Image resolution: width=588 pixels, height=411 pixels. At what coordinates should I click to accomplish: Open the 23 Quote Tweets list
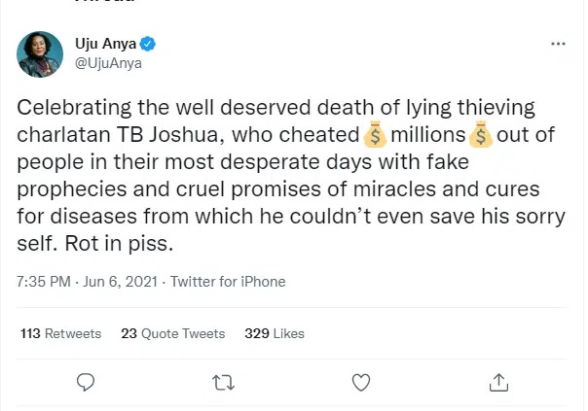172,333
